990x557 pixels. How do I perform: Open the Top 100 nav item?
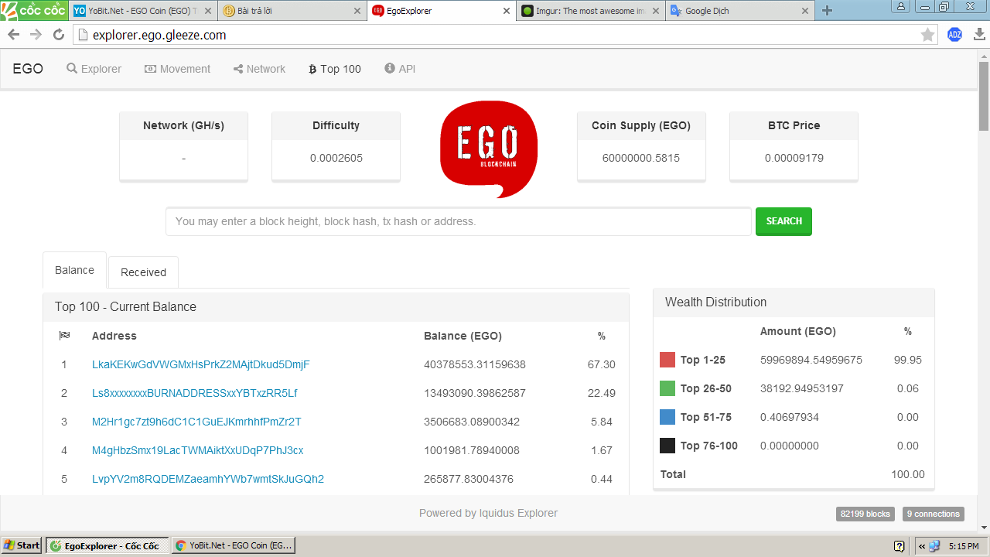click(335, 69)
